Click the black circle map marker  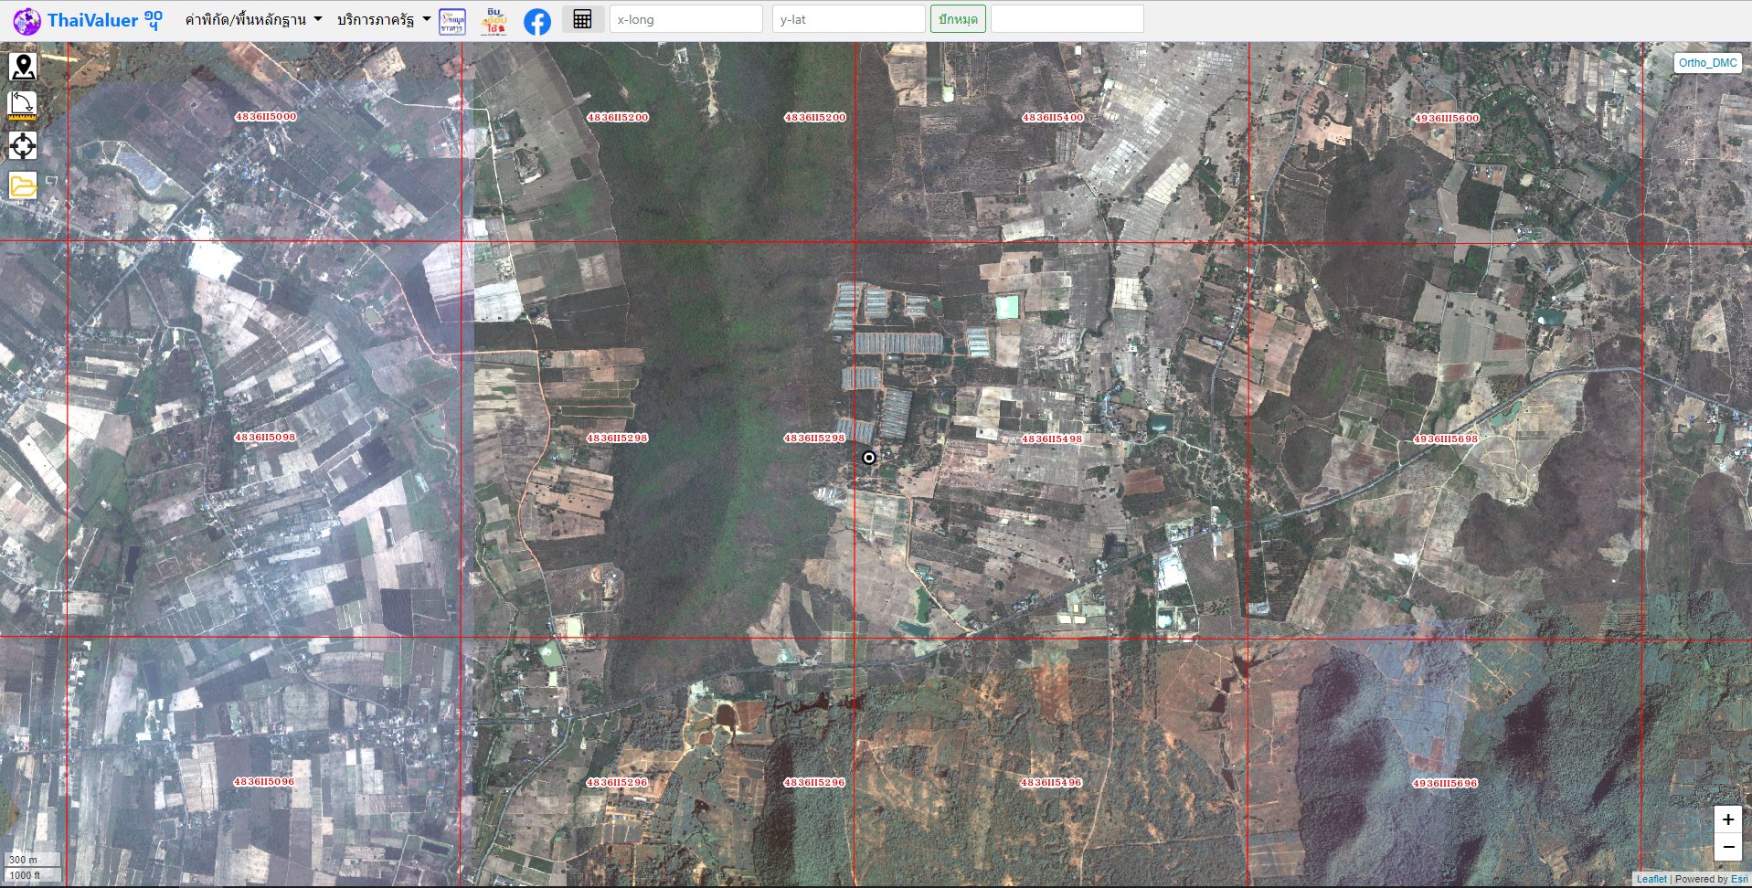869,458
